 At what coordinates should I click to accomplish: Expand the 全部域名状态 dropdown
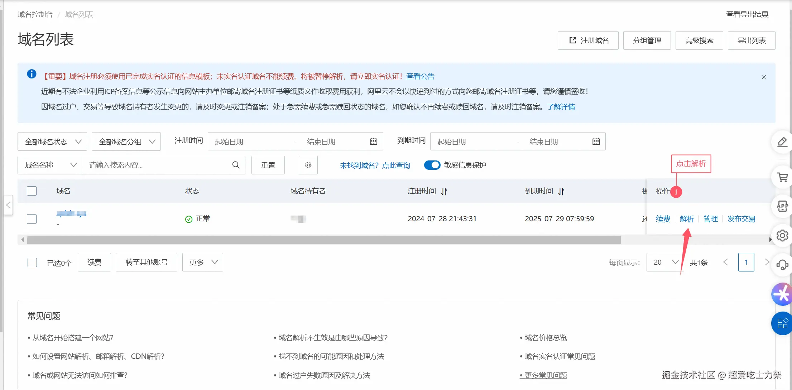pos(52,142)
